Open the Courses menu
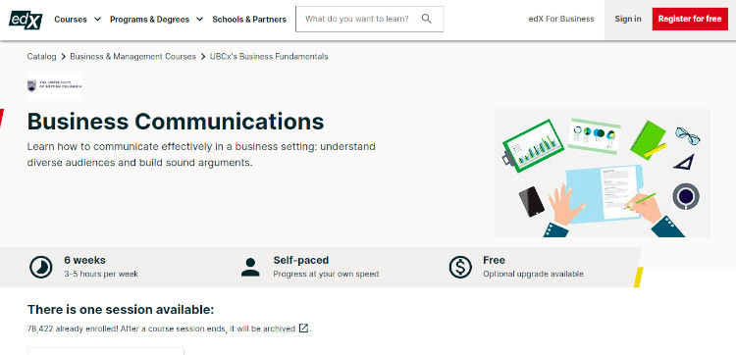 click(x=71, y=20)
